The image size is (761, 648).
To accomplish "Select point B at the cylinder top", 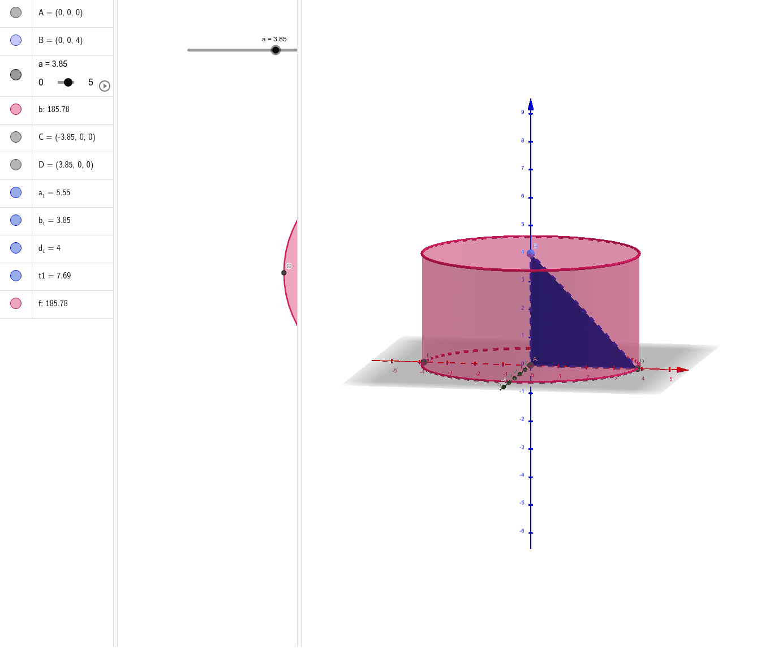I will click(530, 253).
